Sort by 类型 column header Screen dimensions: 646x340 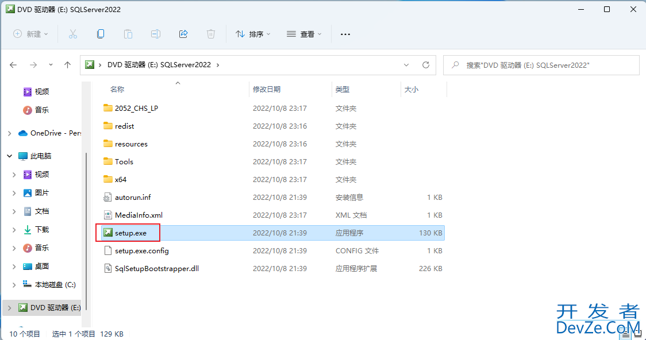(343, 90)
